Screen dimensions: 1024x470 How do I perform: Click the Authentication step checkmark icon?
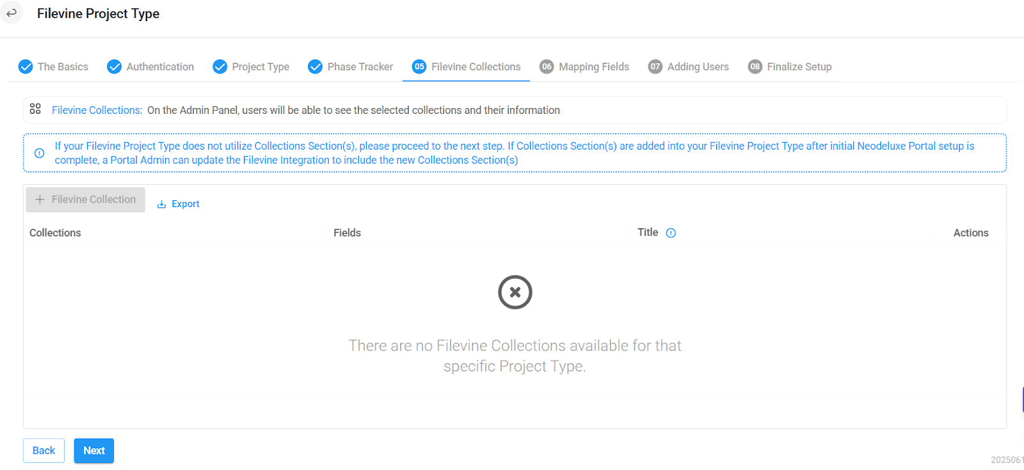pyautogui.click(x=115, y=67)
